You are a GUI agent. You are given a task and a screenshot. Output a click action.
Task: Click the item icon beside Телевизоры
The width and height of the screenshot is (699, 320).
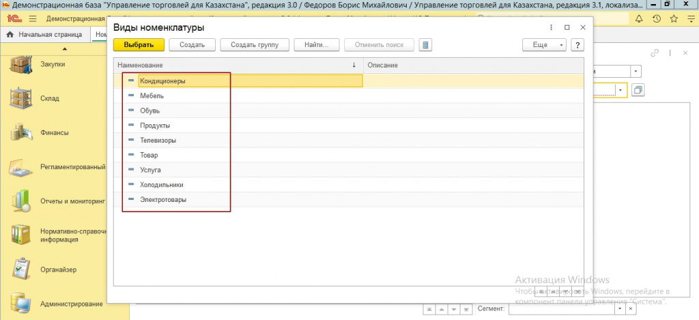(131, 140)
